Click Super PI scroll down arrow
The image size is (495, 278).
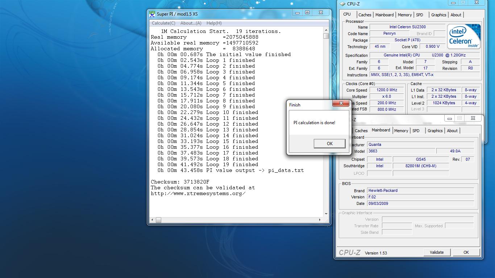(326, 214)
